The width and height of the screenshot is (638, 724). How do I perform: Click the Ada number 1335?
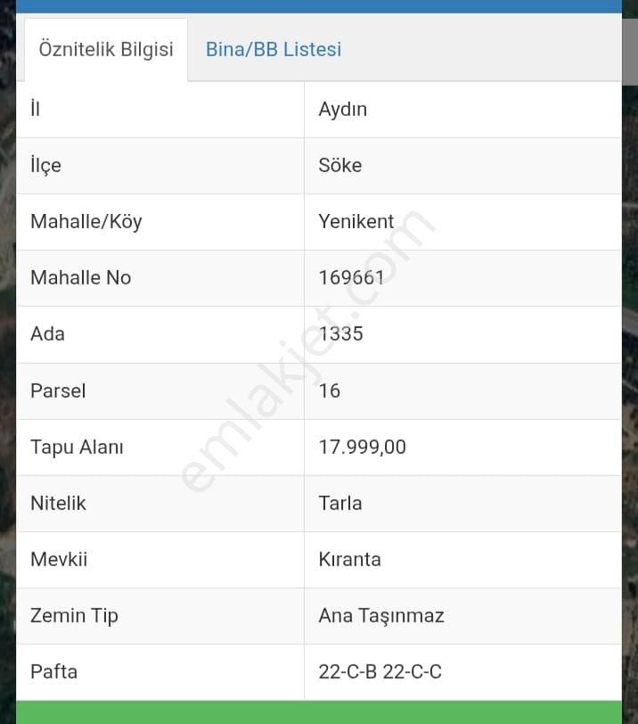point(342,333)
